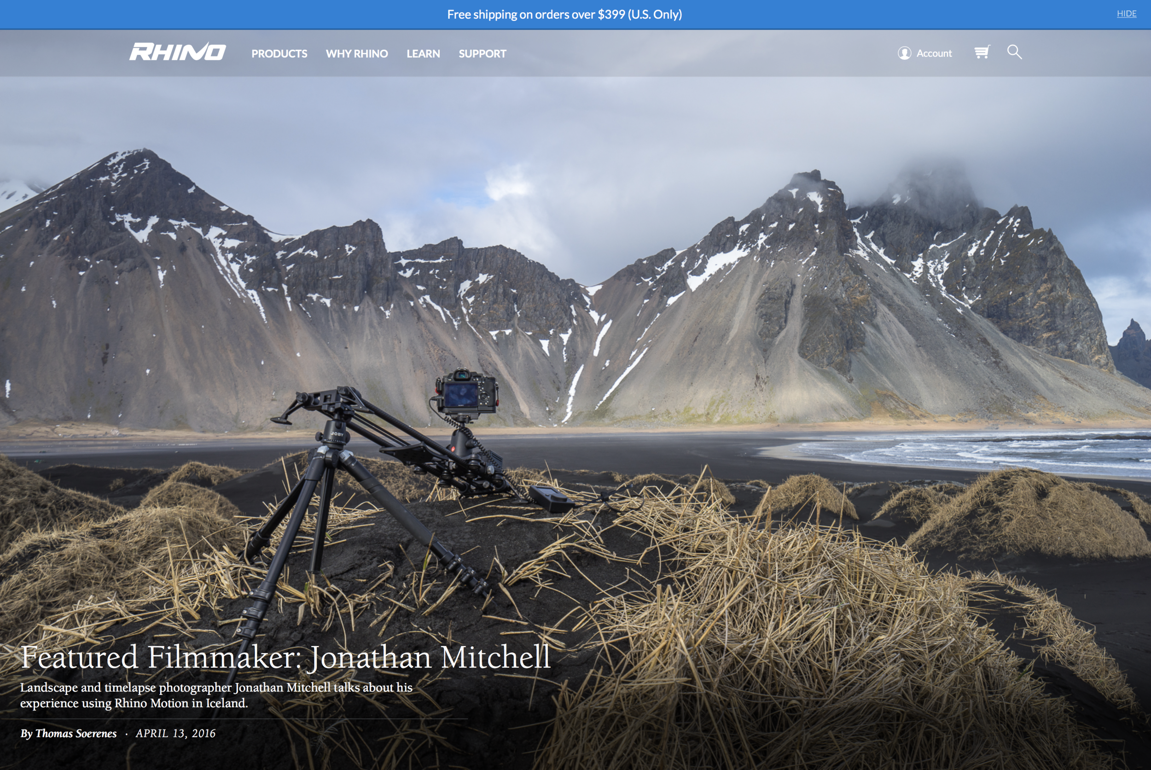Click the Rhino logo
Viewport: 1151px width, 770px height.
click(x=177, y=52)
